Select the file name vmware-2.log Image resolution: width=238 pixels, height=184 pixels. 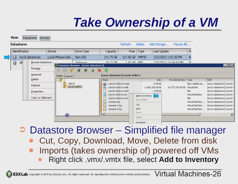[x=115, y=109]
